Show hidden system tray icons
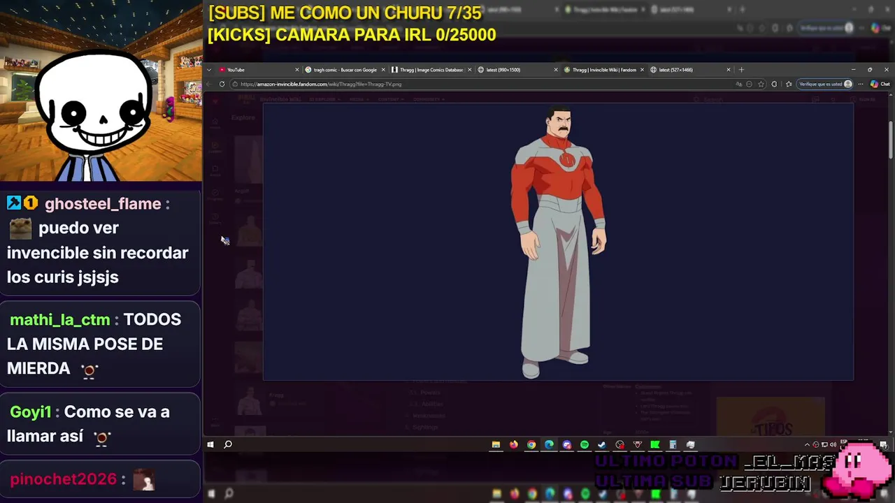This screenshot has width=895, height=503. (807, 444)
